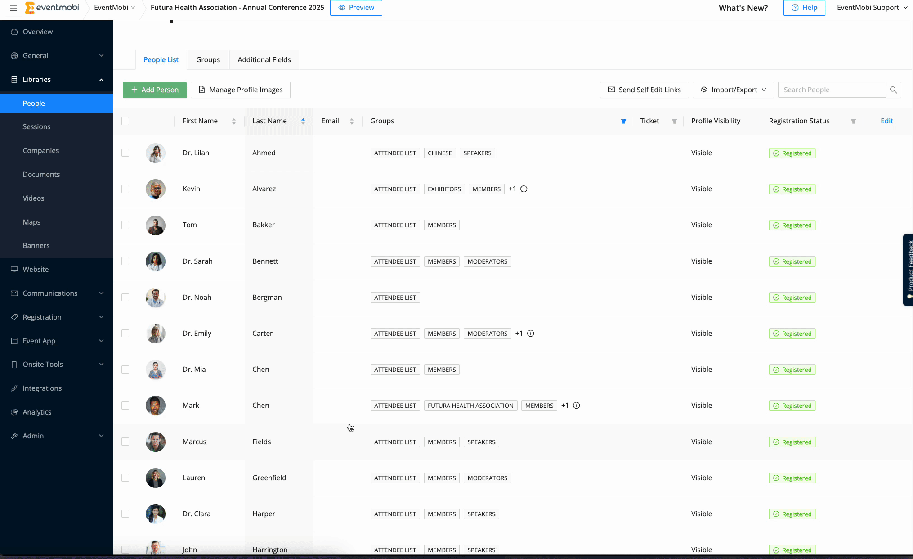Tick the checkbox in Tom Bakker's row
Viewport: 913px width, 559px height.
pos(125,225)
